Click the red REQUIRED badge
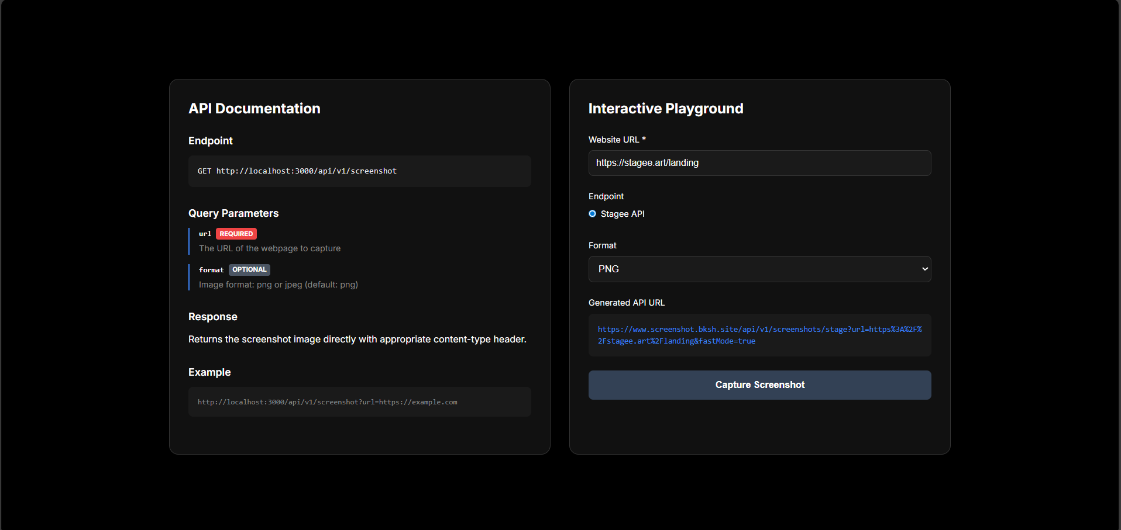The height and width of the screenshot is (530, 1121). click(236, 234)
